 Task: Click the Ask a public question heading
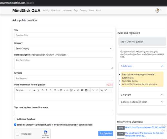pos(24,20)
